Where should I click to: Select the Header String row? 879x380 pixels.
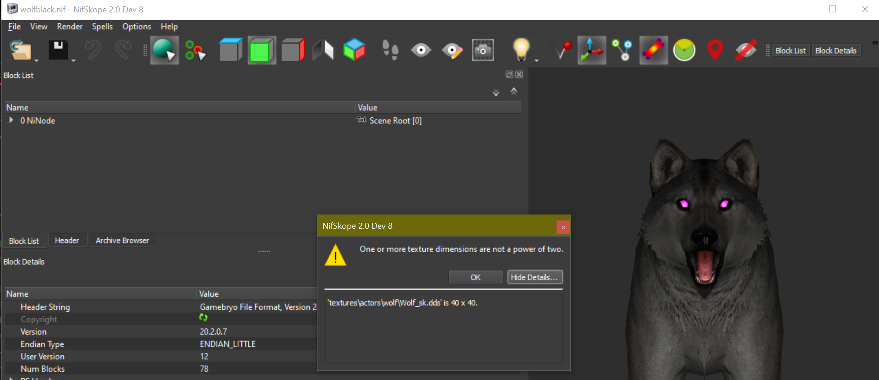(160, 307)
